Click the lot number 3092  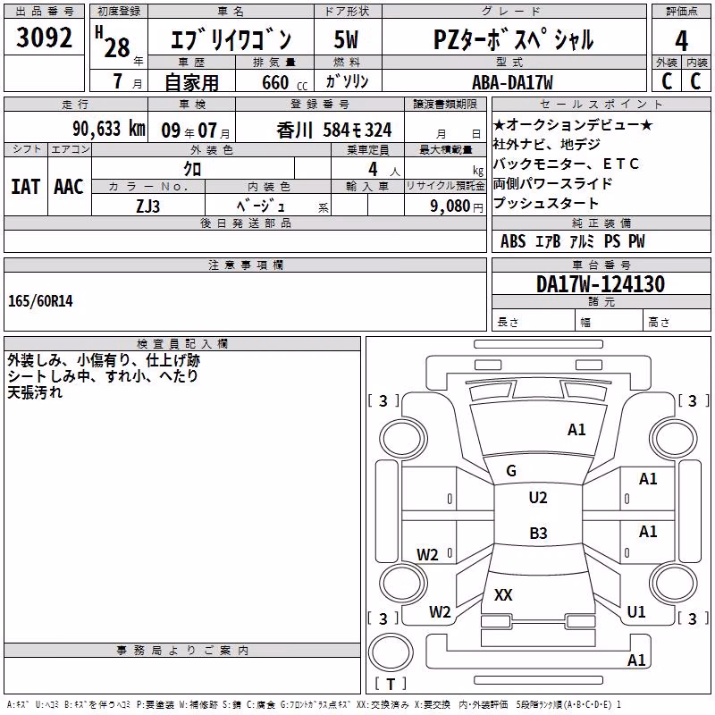(44, 37)
